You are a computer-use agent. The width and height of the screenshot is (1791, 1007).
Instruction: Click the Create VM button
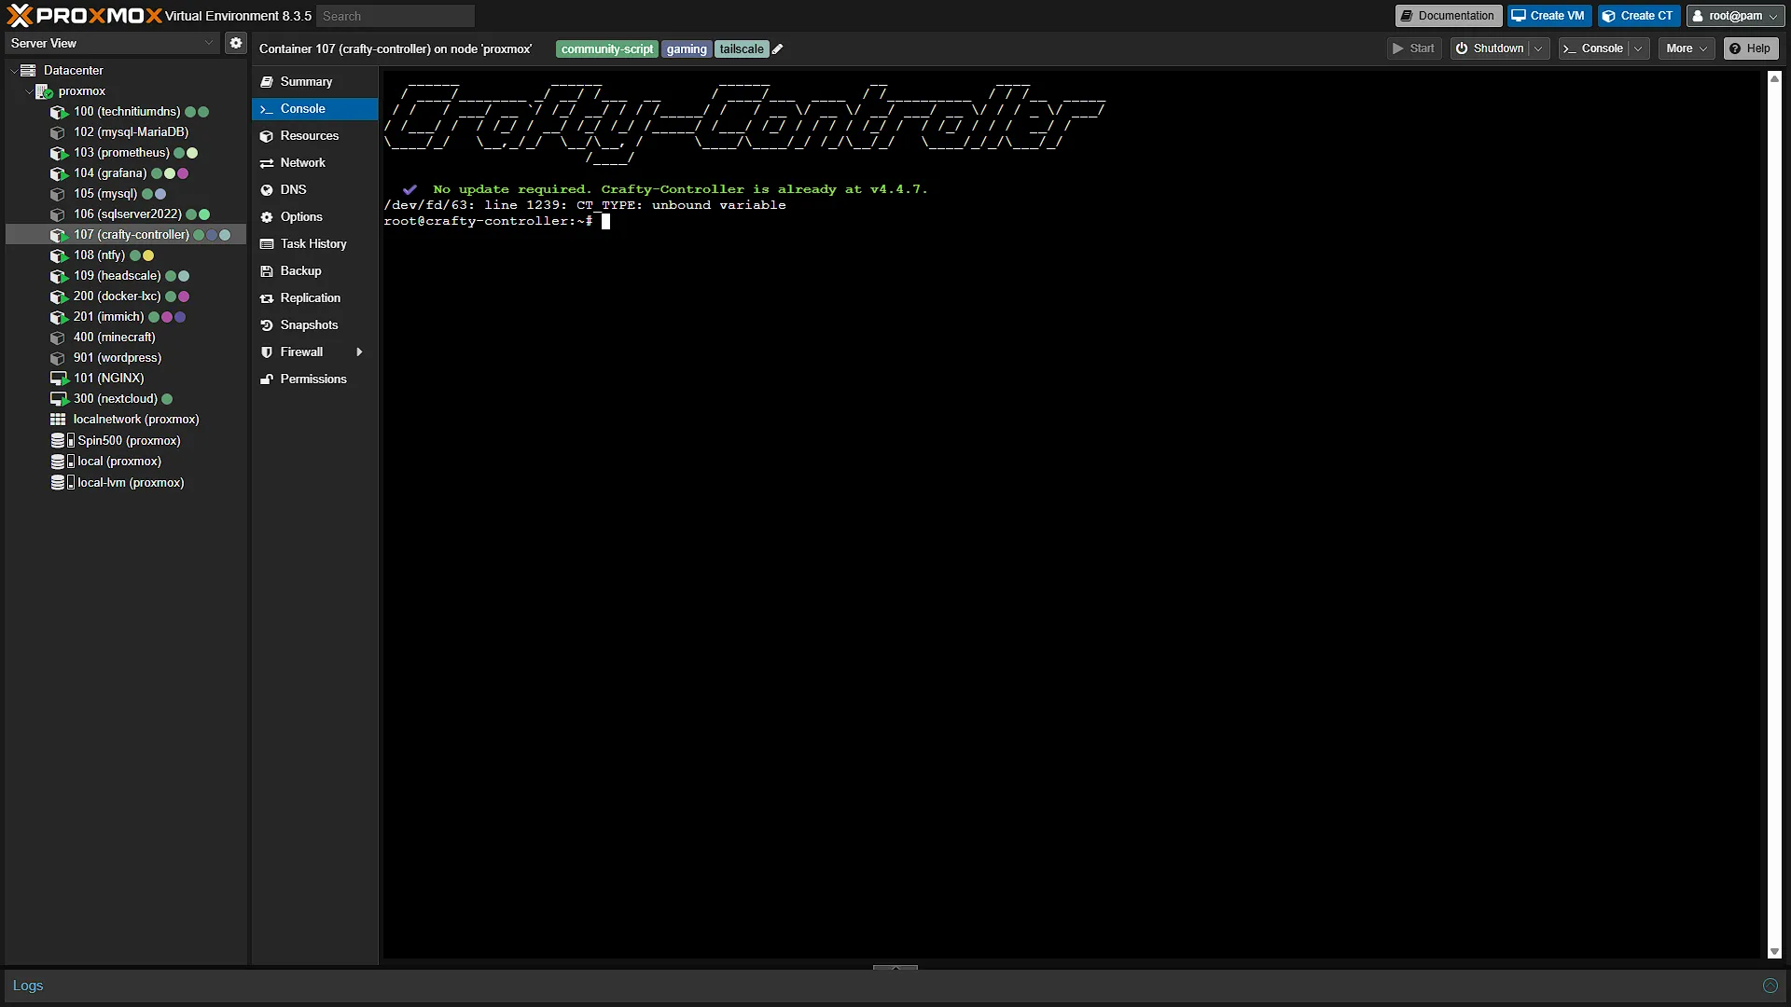pos(1548,16)
